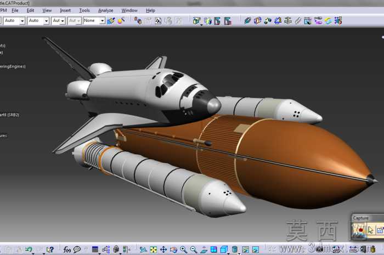This screenshot has width=384, height=255.
Task: Click the green Undo arrow
Action: (29, 250)
